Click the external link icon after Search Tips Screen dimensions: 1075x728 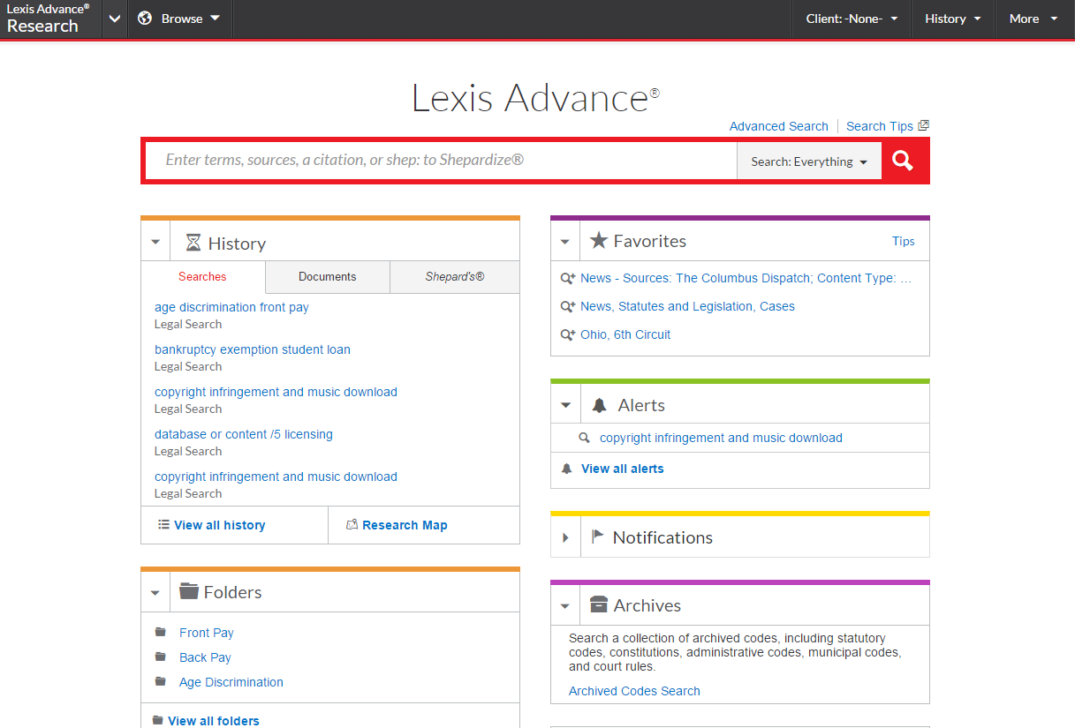[x=923, y=125]
